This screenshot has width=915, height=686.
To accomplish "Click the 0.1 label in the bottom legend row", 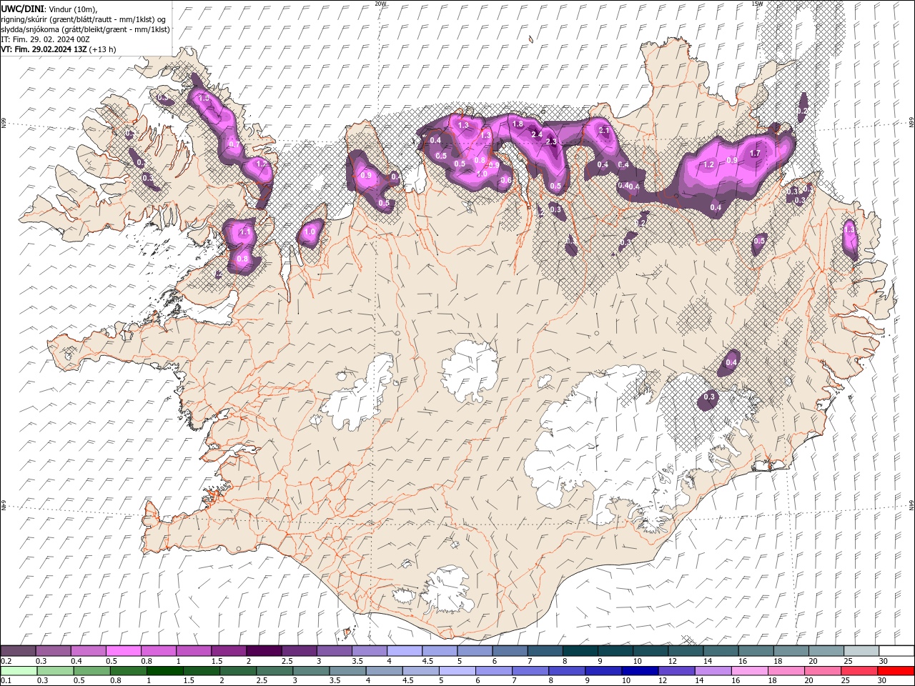I will tap(6, 681).
